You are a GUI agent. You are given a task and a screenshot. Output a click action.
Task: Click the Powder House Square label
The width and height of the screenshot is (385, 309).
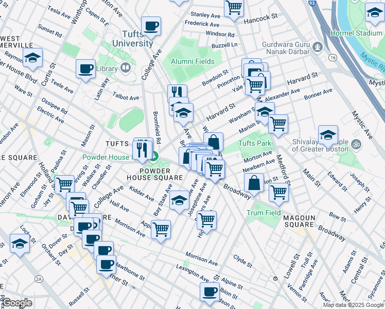(155, 175)
